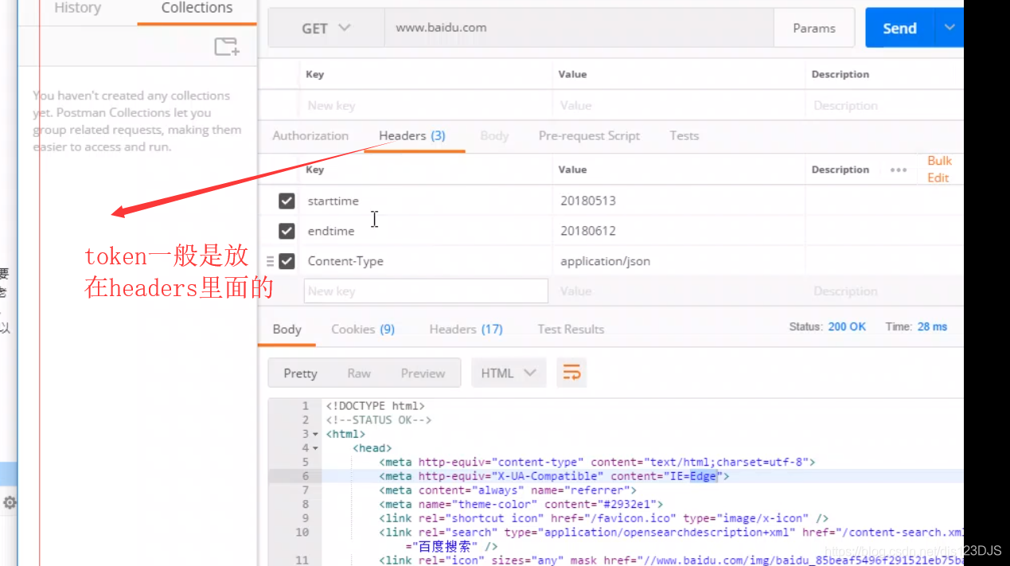Uncheck the endtime header checkbox
The width and height of the screenshot is (1010, 566).
pos(287,231)
